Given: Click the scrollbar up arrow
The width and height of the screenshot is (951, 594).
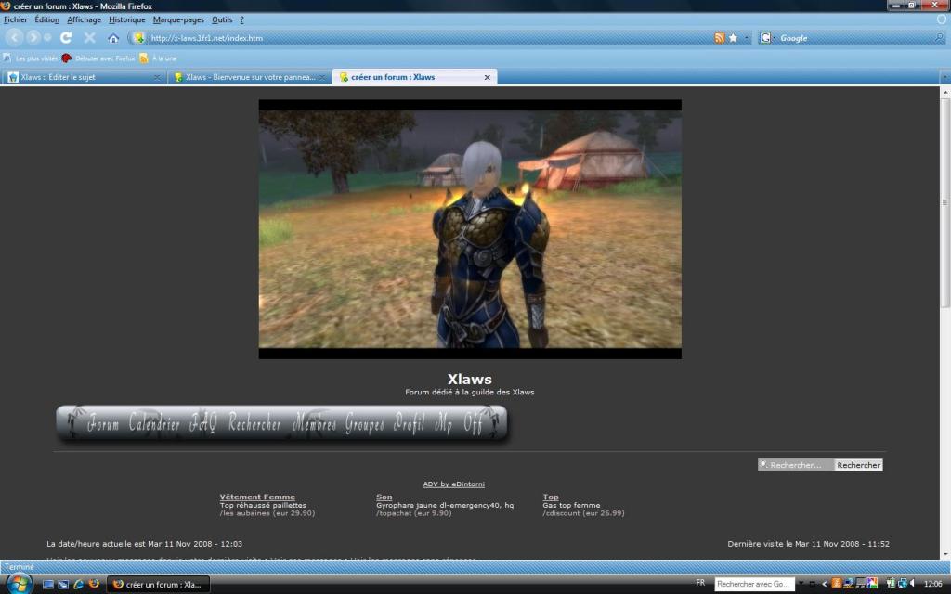Looking at the screenshot, I should (944, 93).
